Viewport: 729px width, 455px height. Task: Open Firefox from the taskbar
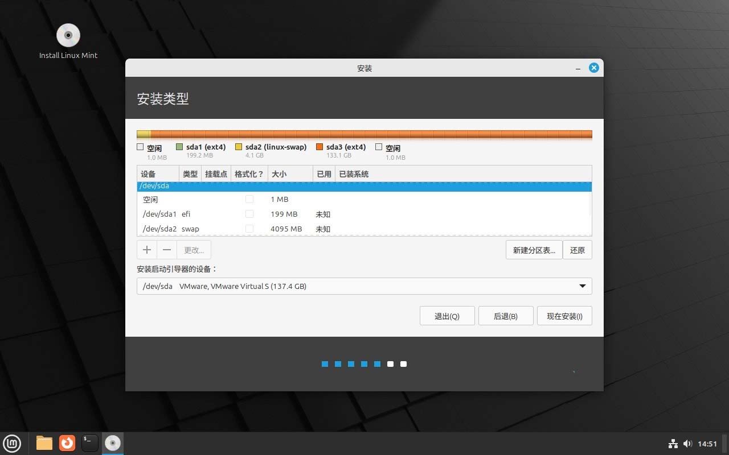point(67,443)
